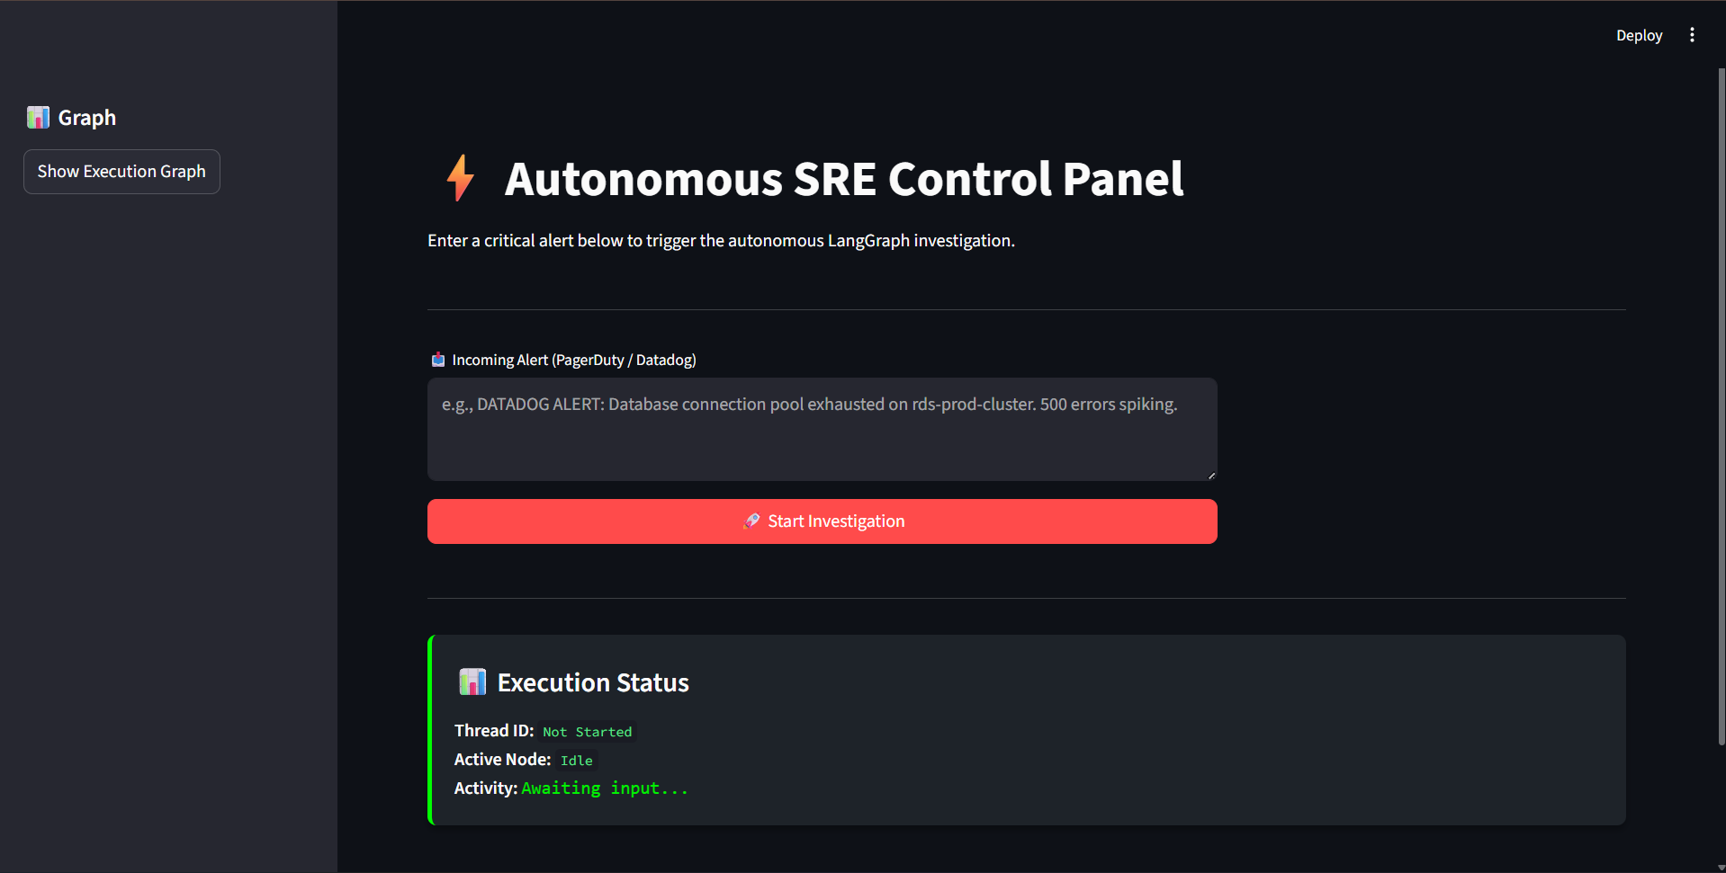
Task: Open the three-dot main menu
Action: [x=1692, y=35]
